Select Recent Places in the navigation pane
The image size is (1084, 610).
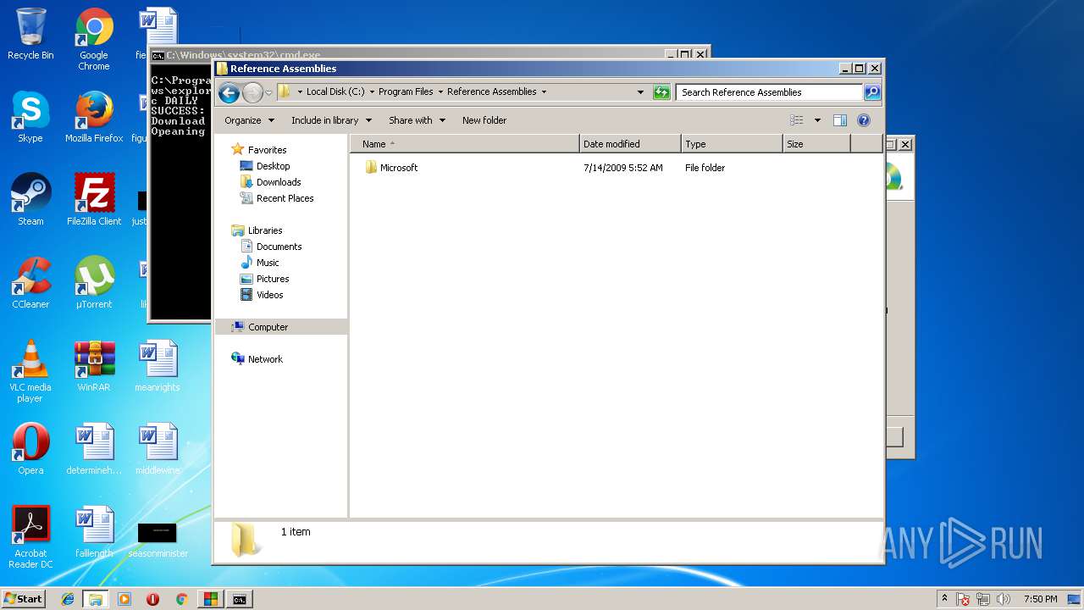click(285, 198)
